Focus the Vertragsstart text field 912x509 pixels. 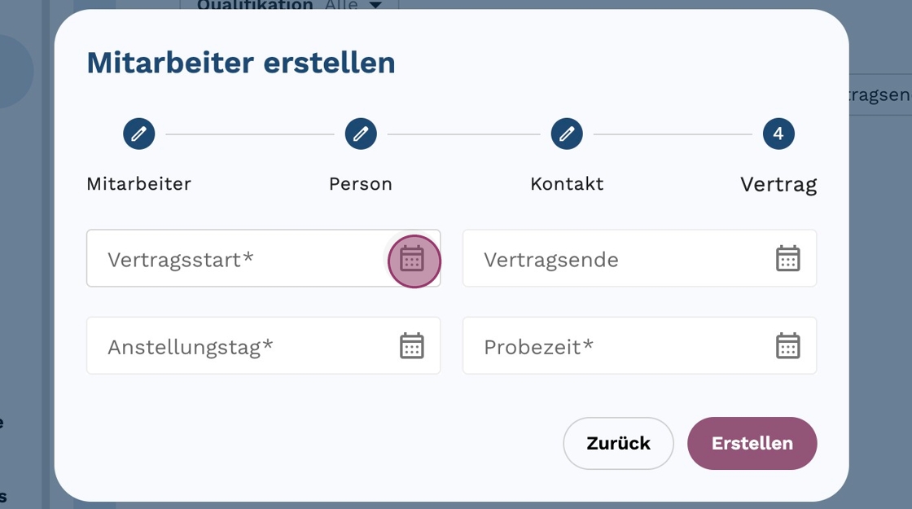pyautogui.click(x=236, y=260)
